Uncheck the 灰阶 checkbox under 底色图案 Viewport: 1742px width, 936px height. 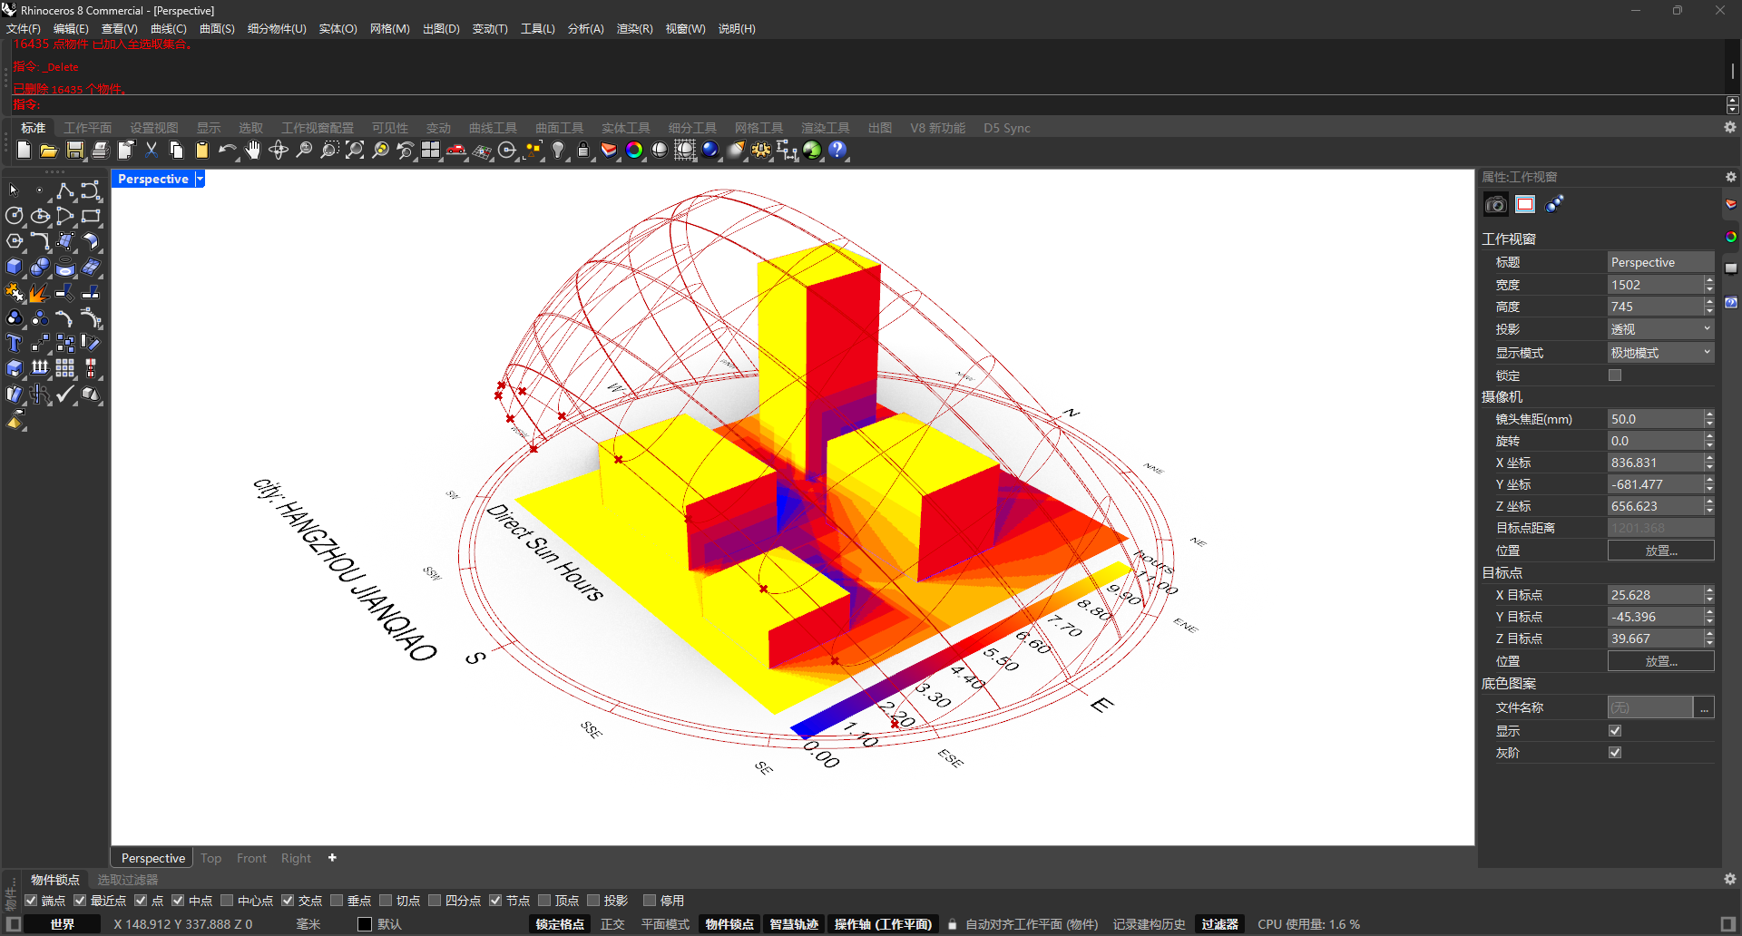click(x=1615, y=753)
